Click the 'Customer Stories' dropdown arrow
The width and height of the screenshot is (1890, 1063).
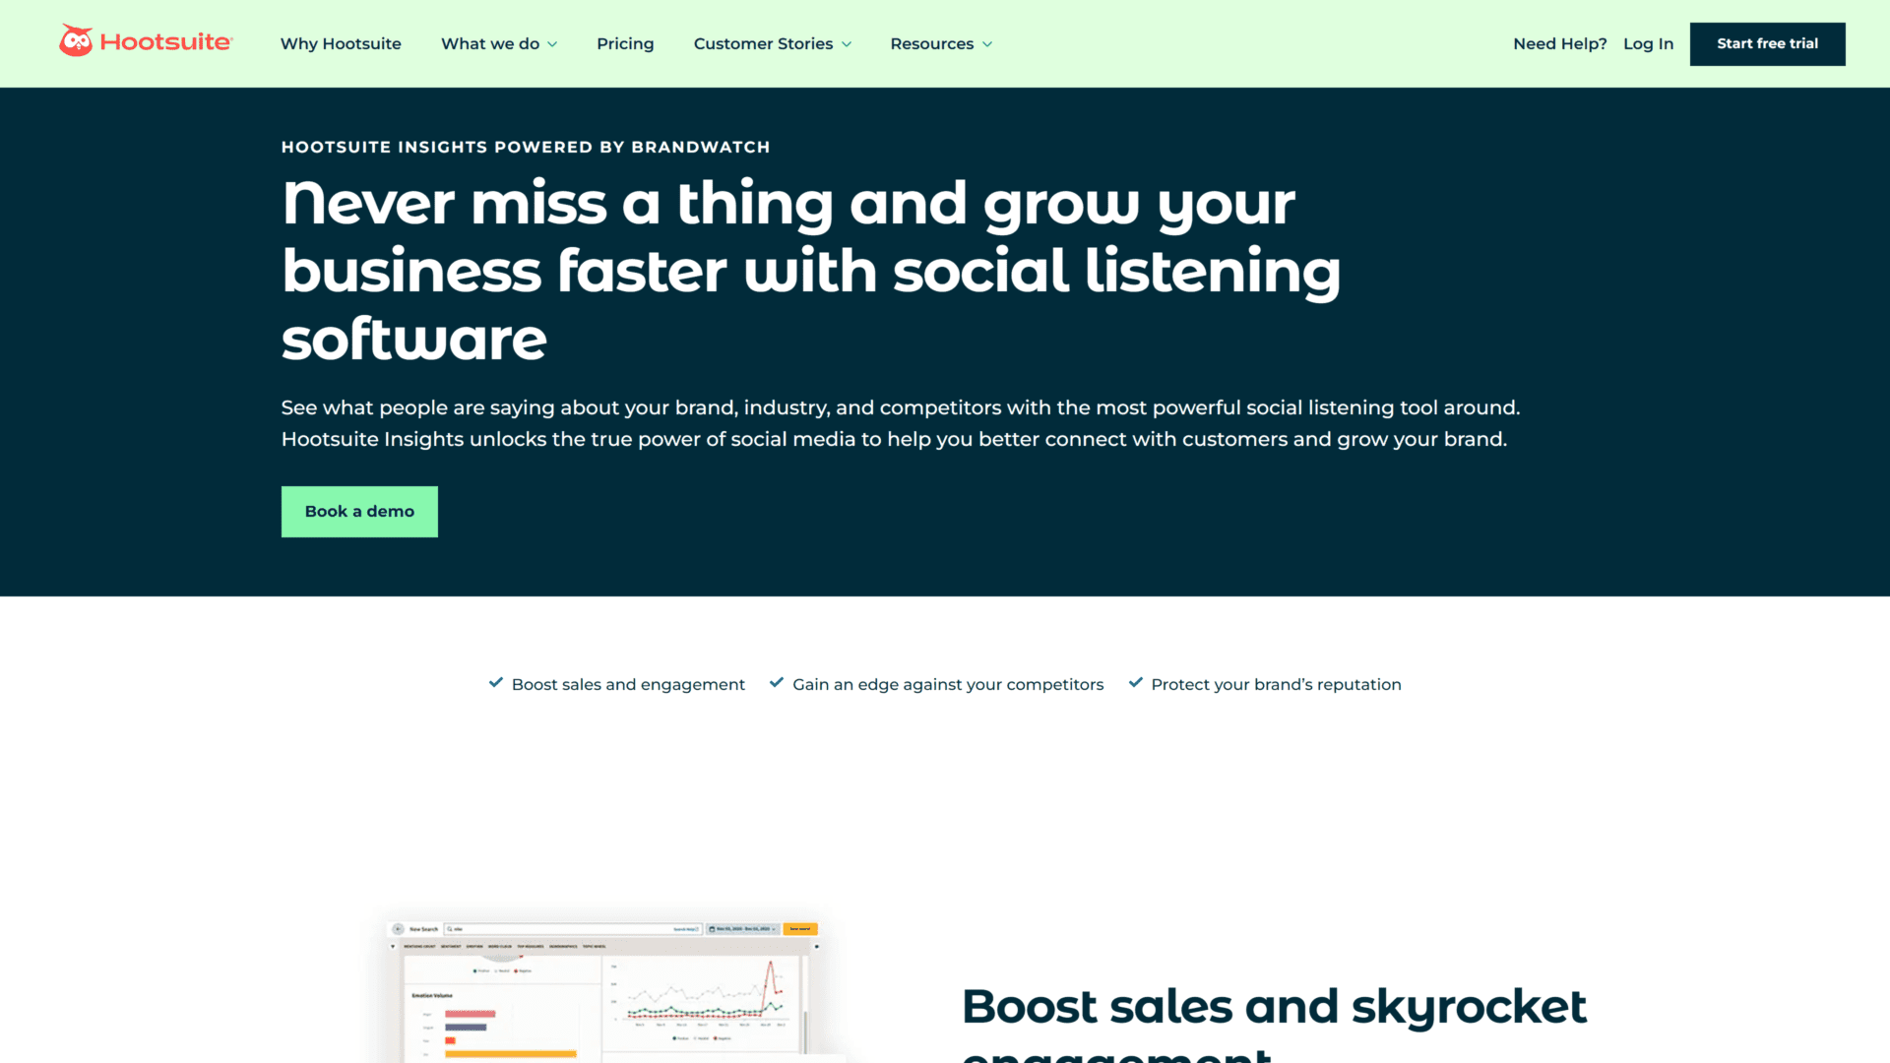[x=847, y=43]
